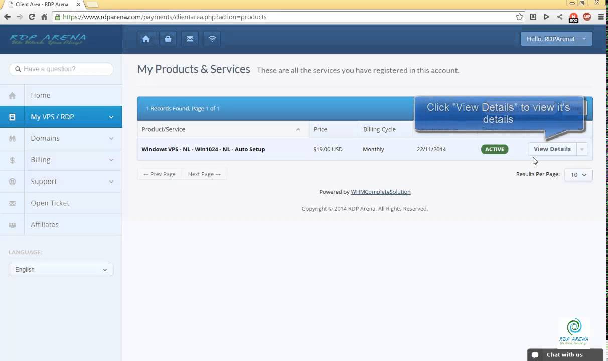Click the green padlock security icon
The image size is (608, 361).
pyautogui.click(x=58, y=17)
